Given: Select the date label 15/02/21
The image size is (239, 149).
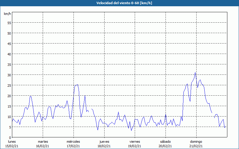Looking at the screenshot, I should point(12,146).
